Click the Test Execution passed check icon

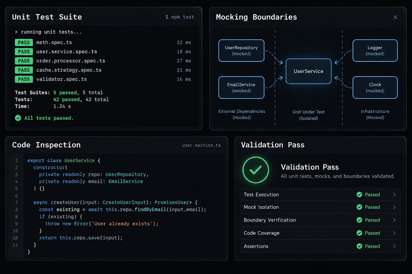pos(359,195)
